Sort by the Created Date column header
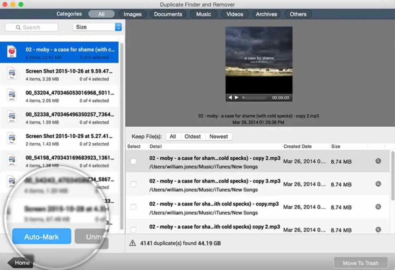Screen dimensions: 395x270 [297, 146]
